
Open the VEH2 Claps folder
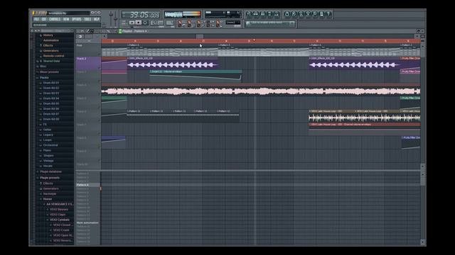click(58, 215)
